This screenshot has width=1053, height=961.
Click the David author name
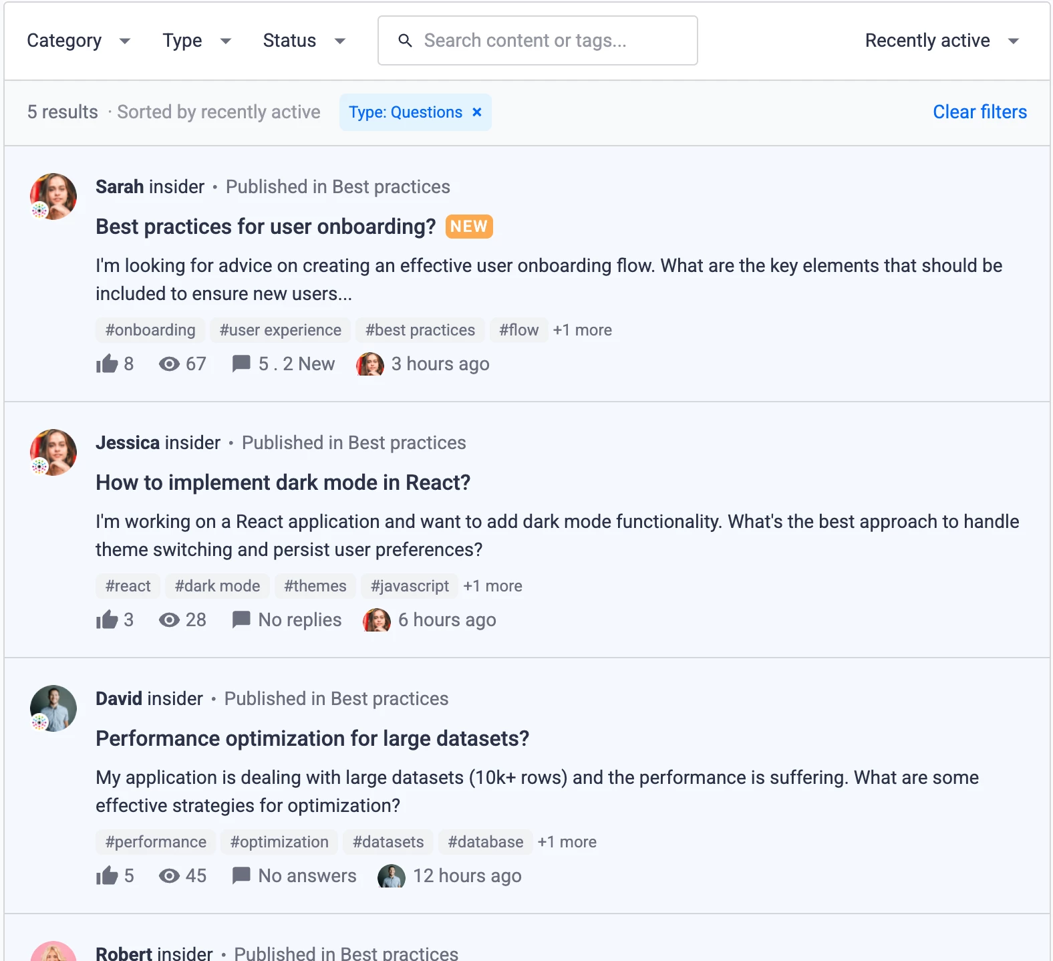(x=119, y=698)
